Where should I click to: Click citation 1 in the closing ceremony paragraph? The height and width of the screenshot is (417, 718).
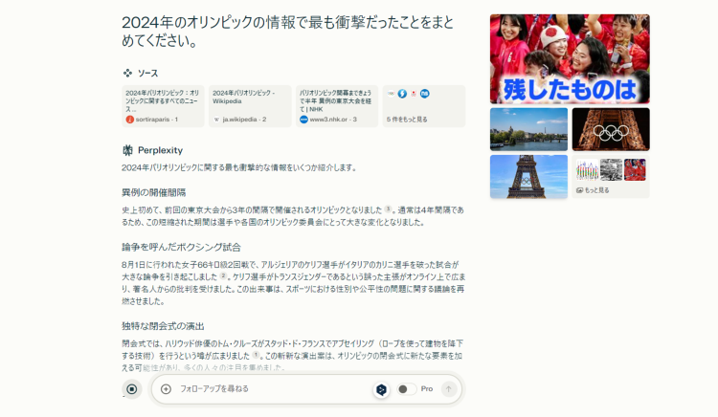pyautogui.click(x=256, y=355)
